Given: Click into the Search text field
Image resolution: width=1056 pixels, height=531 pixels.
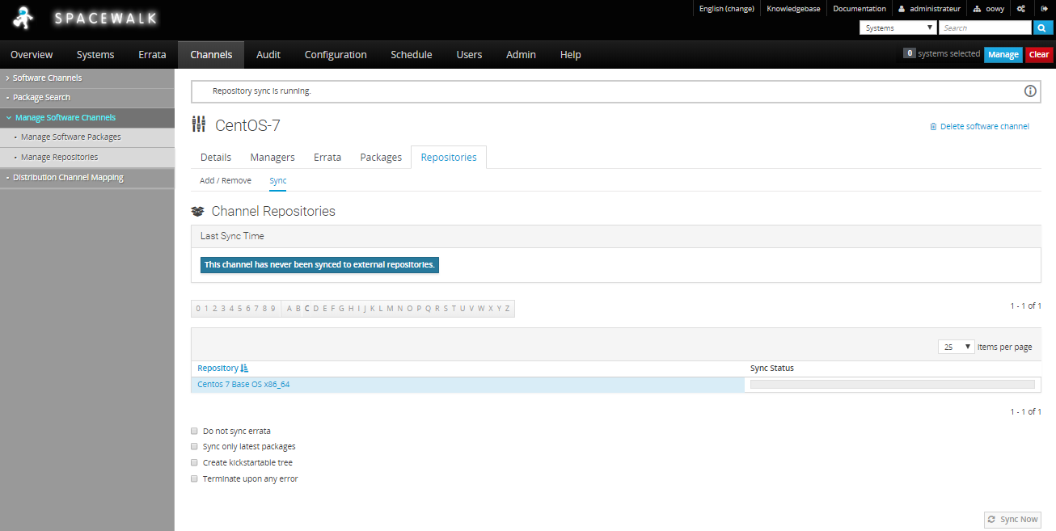Looking at the screenshot, I should coord(985,27).
